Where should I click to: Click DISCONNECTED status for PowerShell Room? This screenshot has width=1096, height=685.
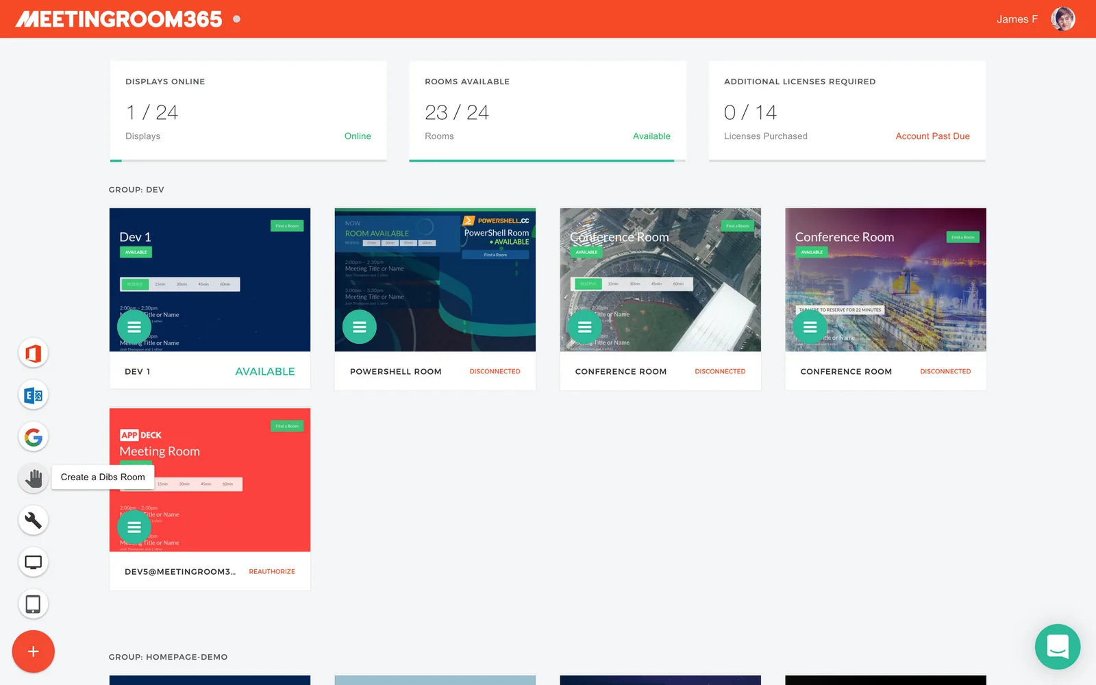[x=495, y=371]
